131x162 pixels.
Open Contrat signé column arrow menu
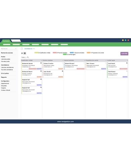[x=127, y=61]
